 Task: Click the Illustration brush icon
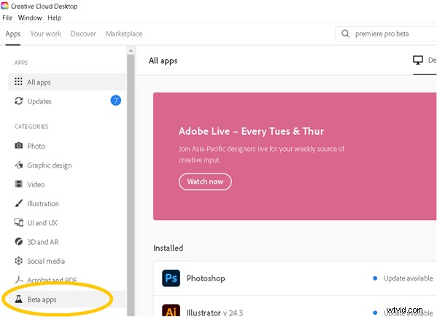tap(18, 203)
